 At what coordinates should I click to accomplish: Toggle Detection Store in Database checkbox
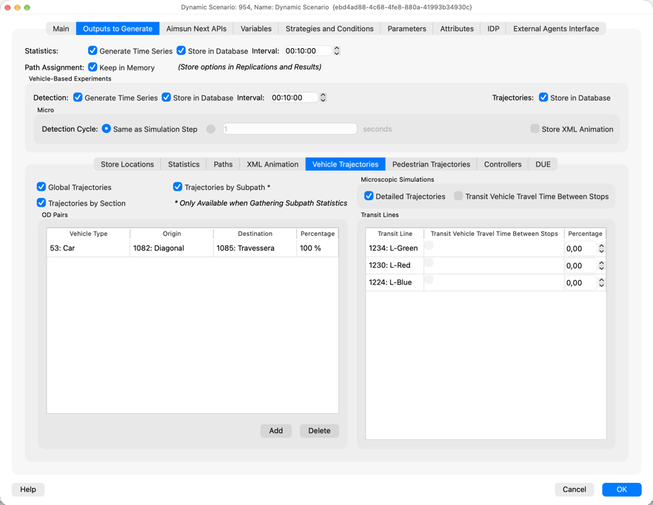coord(166,98)
